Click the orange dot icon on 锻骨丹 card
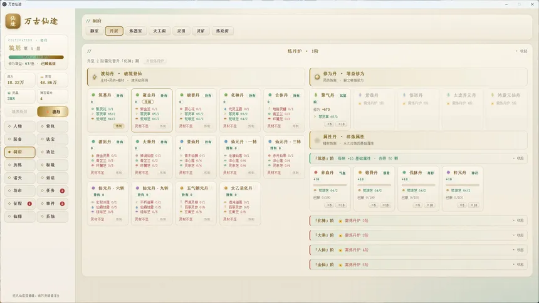The image size is (539, 303). click(x=360, y=172)
